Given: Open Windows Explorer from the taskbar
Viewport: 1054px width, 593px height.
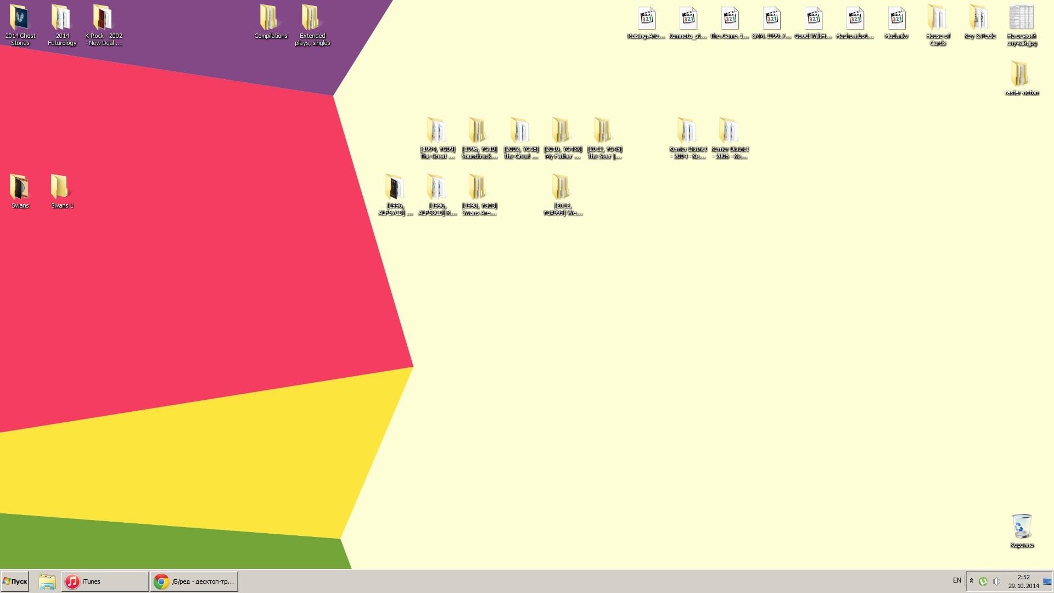Looking at the screenshot, I should [47, 581].
